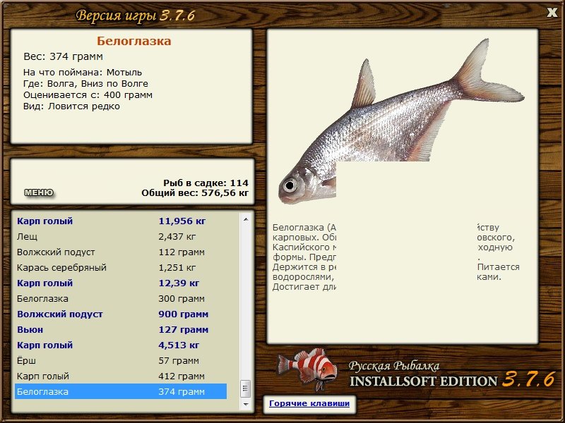This screenshot has width=565, height=423.
Task: Click the МЕНЮ button
Action: click(x=39, y=192)
